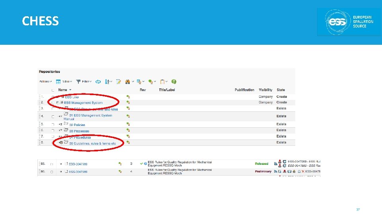Image resolution: width=382 pixels, height=214 pixels.
Task: Expand row 86 using its arrow
Action: point(60,172)
